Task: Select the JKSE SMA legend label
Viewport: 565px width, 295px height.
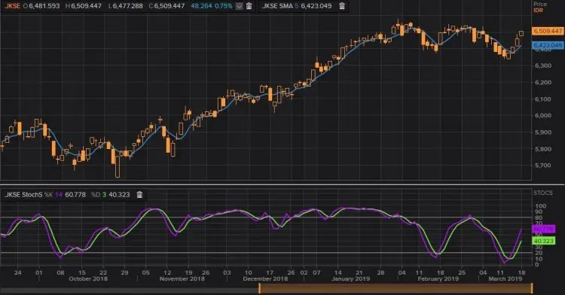Action: click(278, 6)
